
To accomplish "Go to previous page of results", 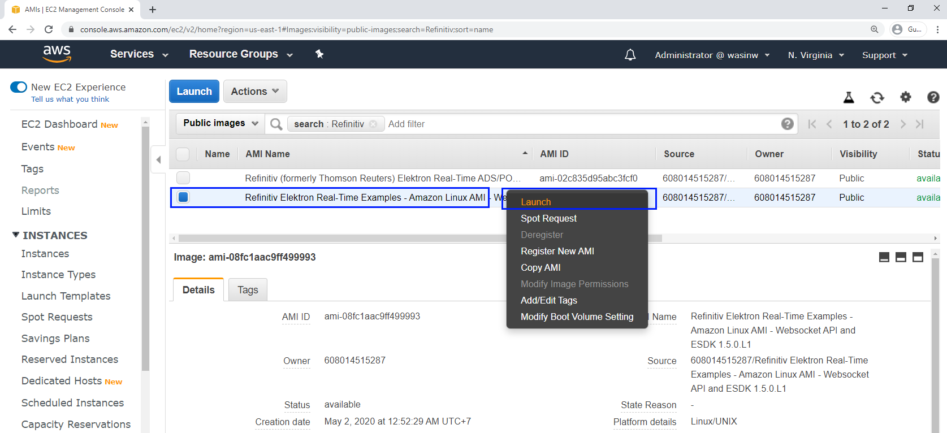I will 829,124.
